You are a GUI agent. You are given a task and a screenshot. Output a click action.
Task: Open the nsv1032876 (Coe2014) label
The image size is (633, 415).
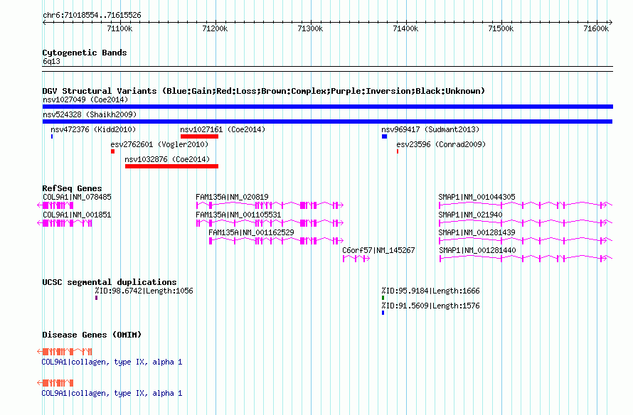(168, 159)
